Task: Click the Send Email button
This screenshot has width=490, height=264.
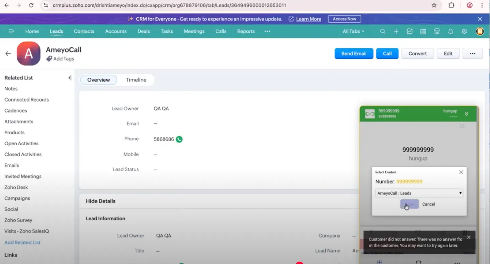Action: click(x=354, y=54)
